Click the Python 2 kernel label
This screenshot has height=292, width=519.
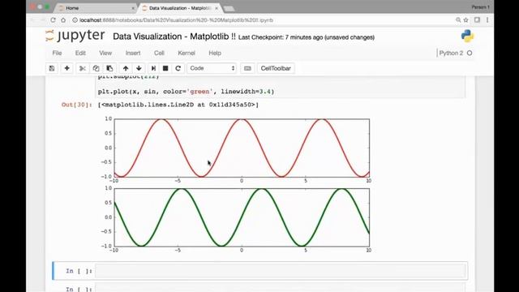tap(451, 53)
